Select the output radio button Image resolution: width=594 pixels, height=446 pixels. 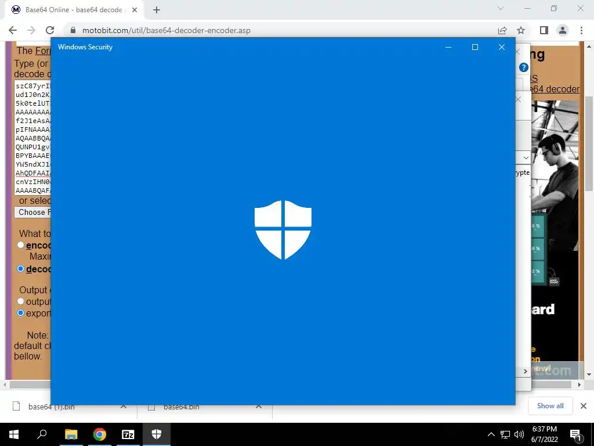pos(21,301)
